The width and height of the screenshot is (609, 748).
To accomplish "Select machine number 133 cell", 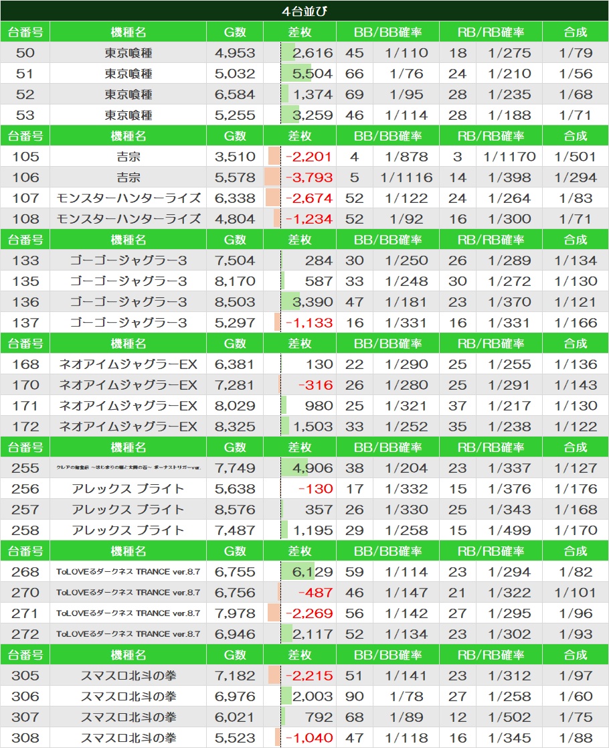I will tap(25, 260).
